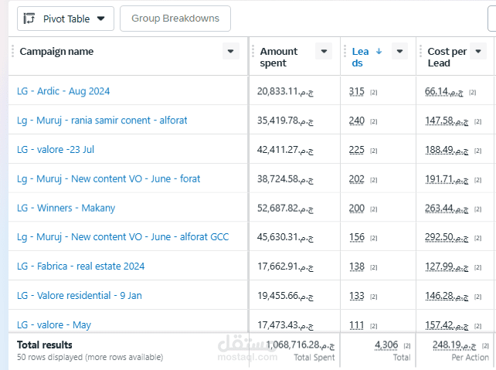Open campaign LG - valore - May
The image size is (496, 370).
tap(54, 325)
